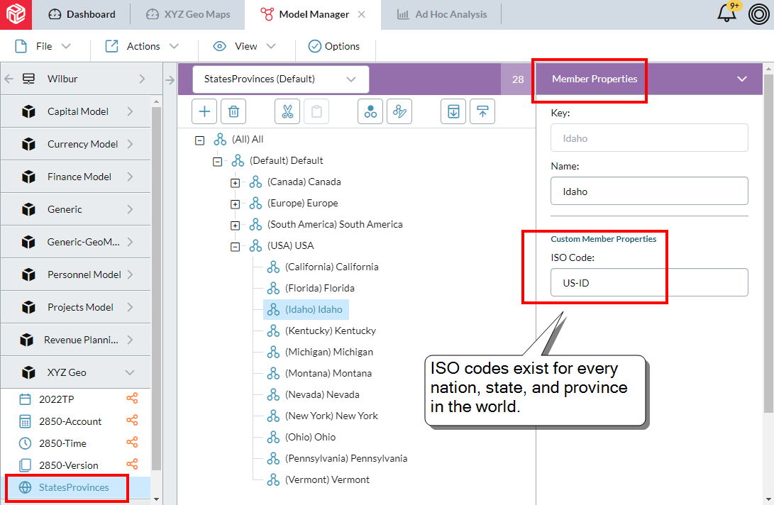This screenshot has height=505, width=774.
Task: Collapse the (Default) Default node
Action: click(x=217, y=162)
